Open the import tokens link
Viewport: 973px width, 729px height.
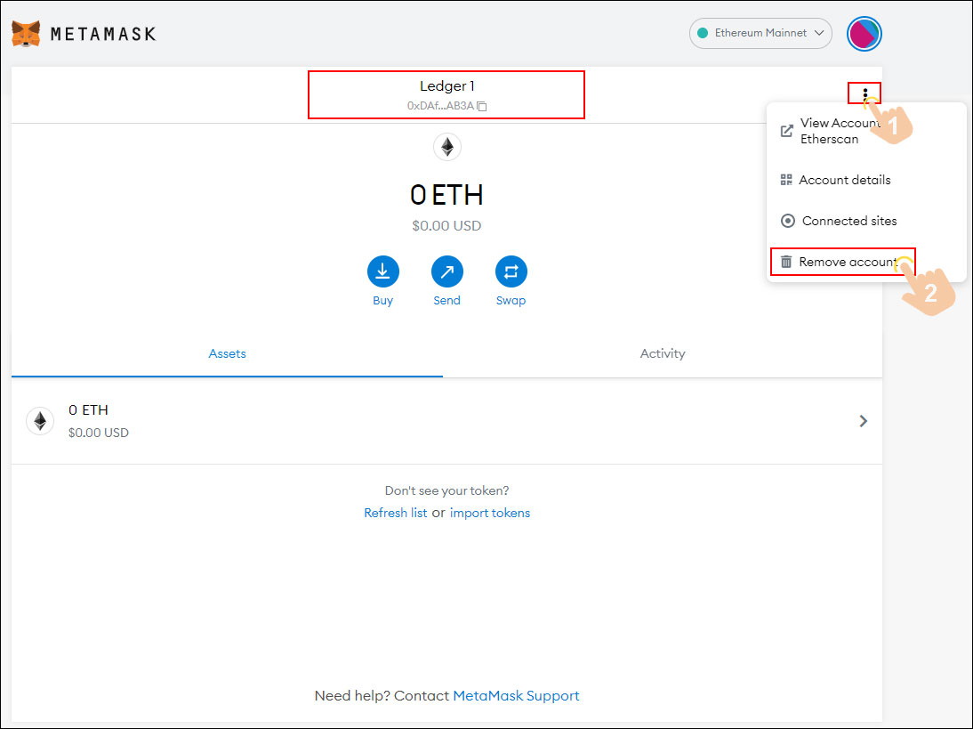(490, 513)
